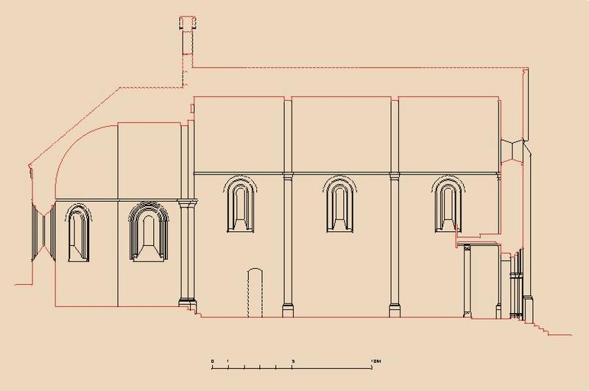Select the "0" mark on the scale bar
The image size is (589, 391).
point(212,361)
